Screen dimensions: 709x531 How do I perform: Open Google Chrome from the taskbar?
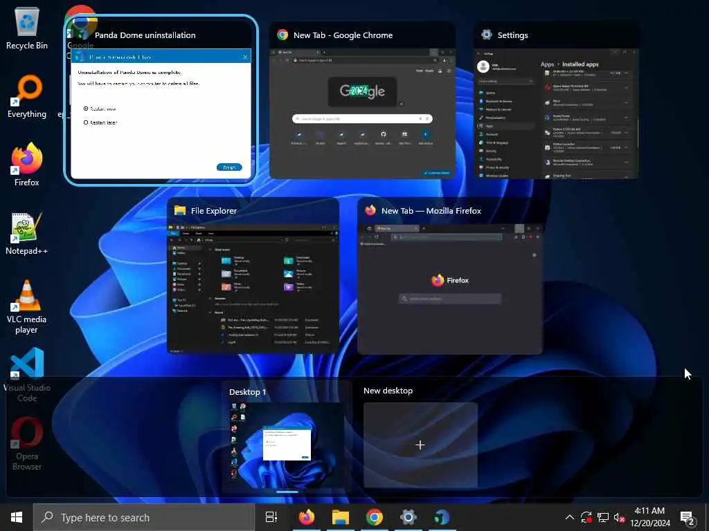coord(375,517)
